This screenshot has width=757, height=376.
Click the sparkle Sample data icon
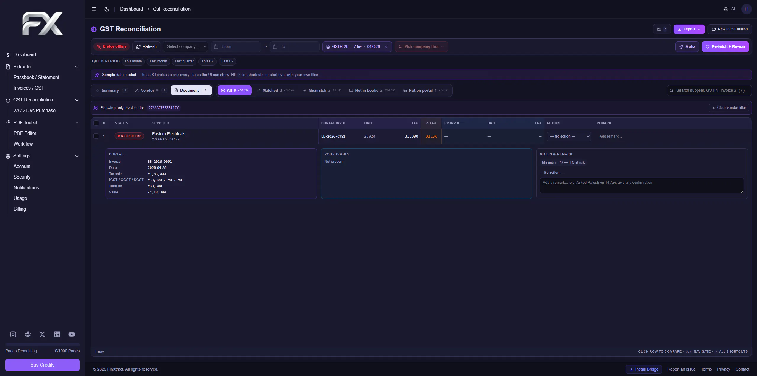[97, 75]
